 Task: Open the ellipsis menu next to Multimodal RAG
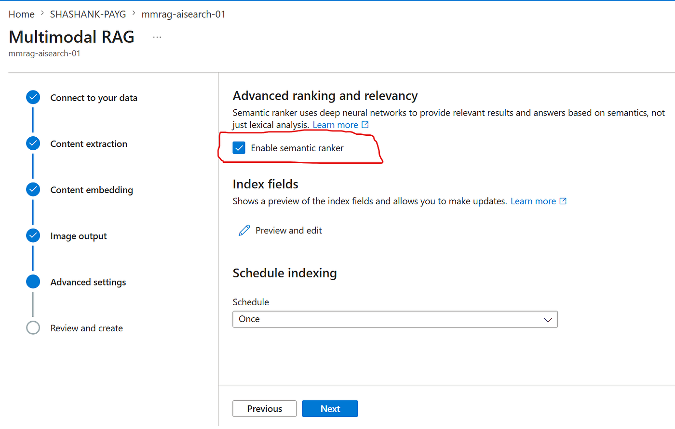click(x=157, y=37)
